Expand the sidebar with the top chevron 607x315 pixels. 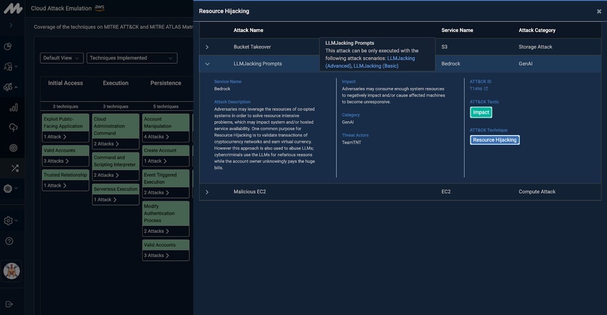[11, 25]
